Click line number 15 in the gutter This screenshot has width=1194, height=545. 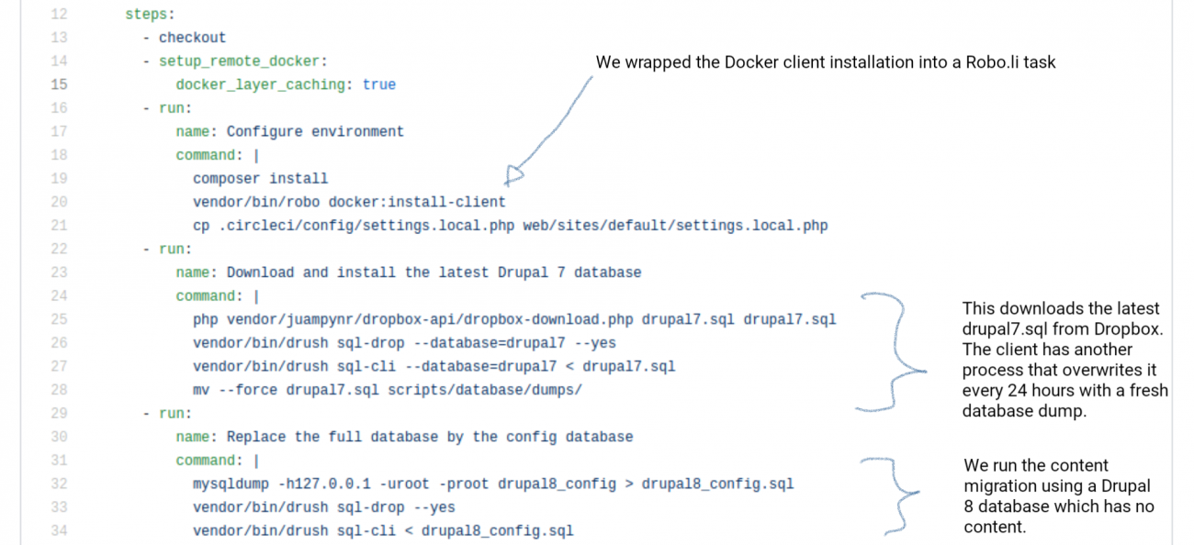[59, 84]
